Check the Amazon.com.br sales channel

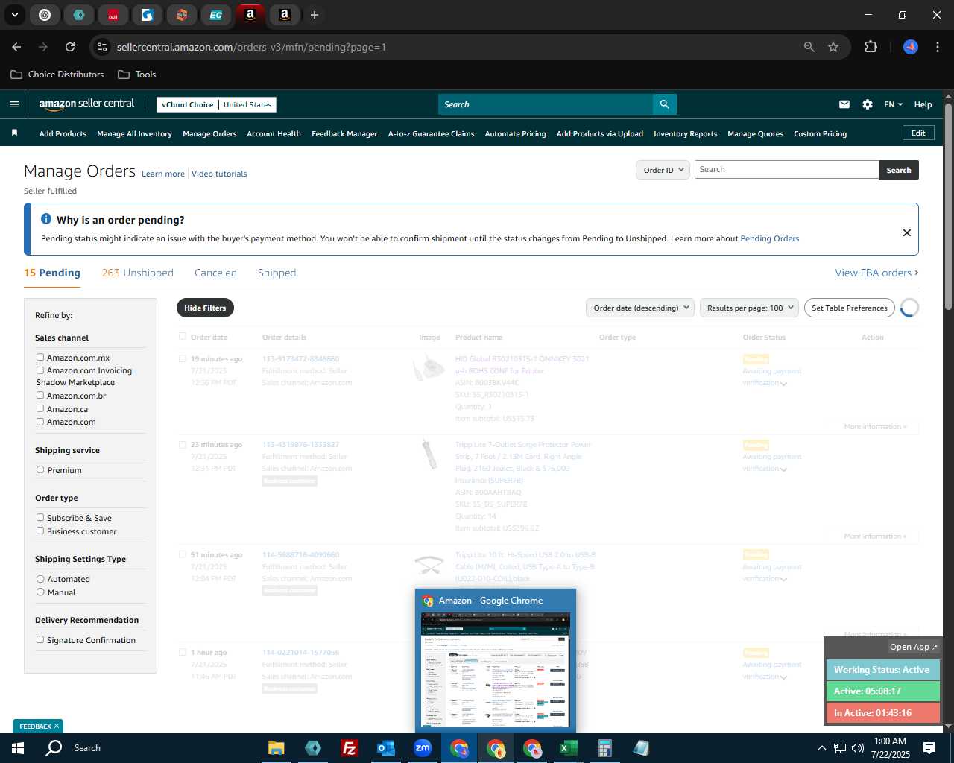pyautogui.click(x=40, y=396)
